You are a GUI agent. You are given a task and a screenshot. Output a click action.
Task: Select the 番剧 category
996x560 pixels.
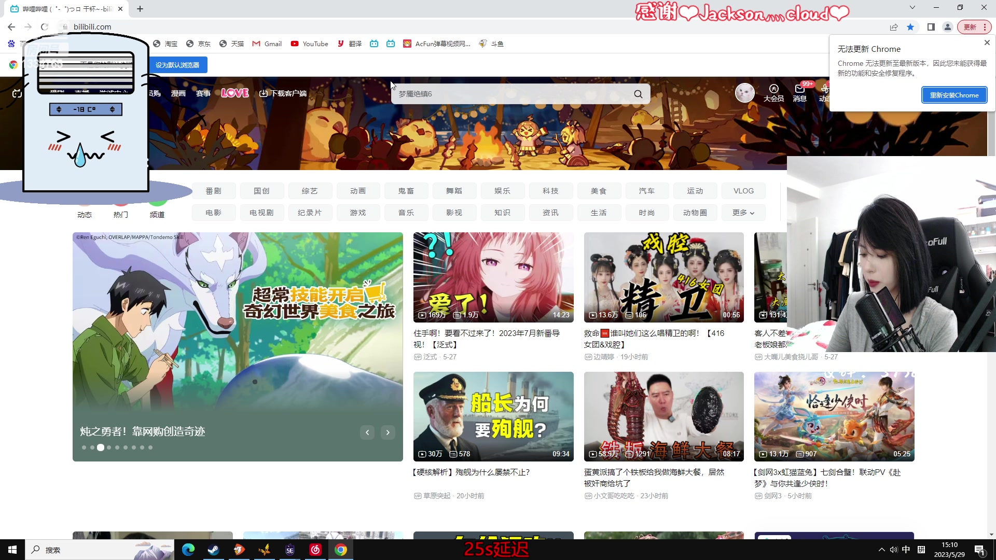pos(214,191)
